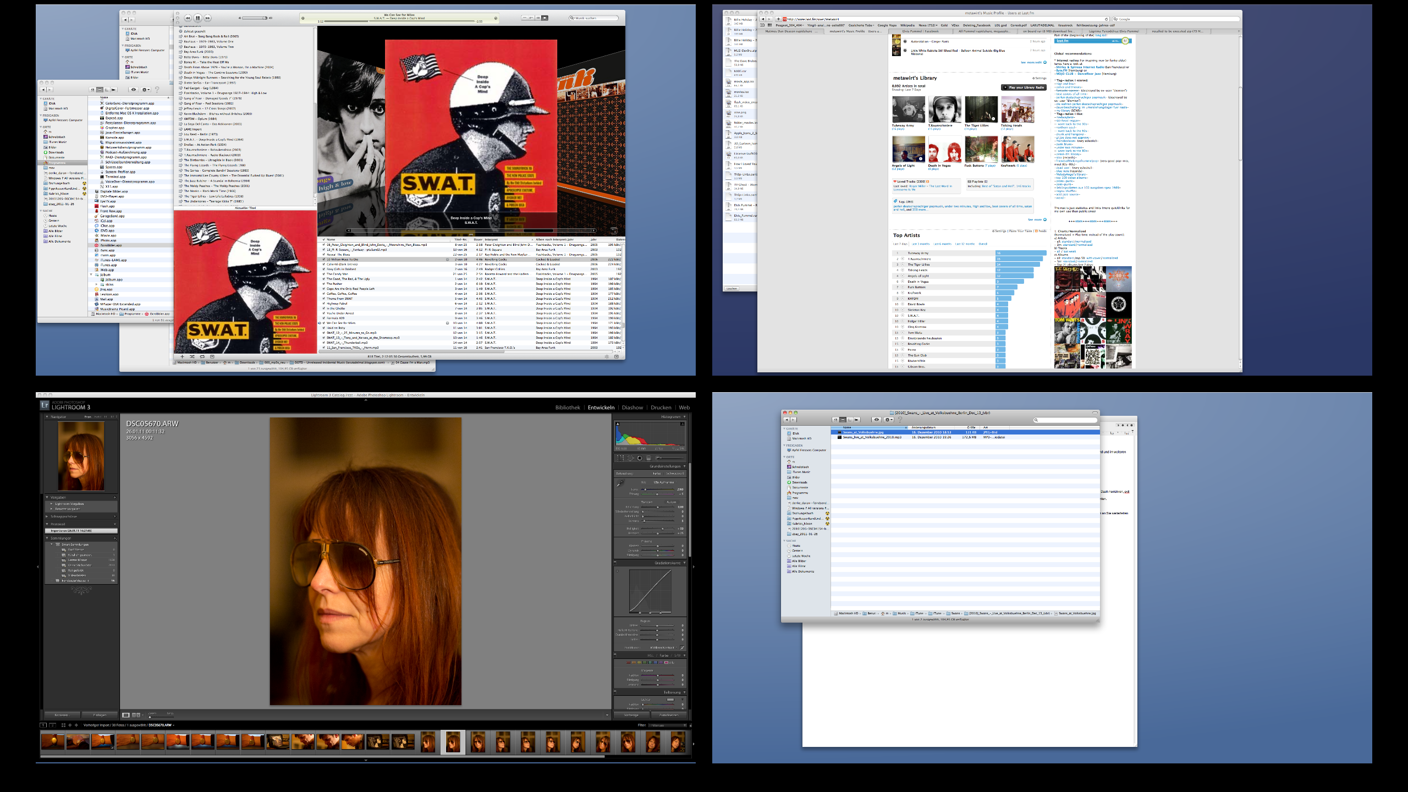Open Lightroom filmstrip grid view icon
1408x792 pixels.
(x=63, y=725)
